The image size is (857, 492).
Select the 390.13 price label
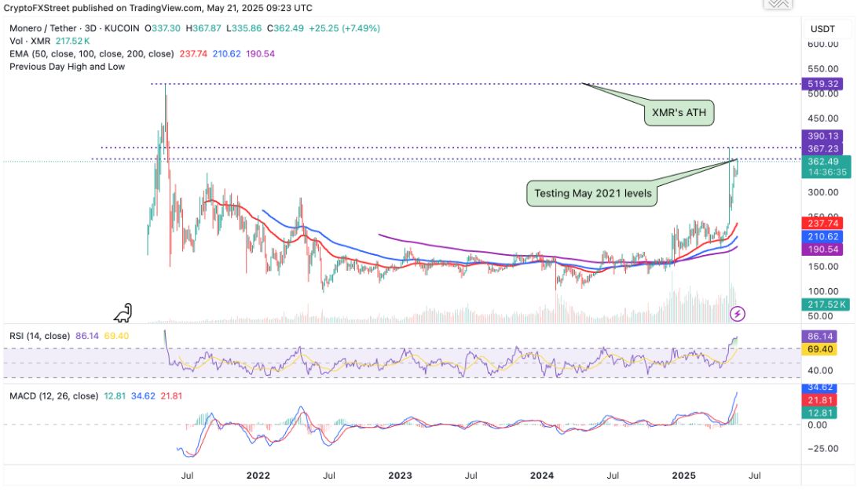[822, 136]
